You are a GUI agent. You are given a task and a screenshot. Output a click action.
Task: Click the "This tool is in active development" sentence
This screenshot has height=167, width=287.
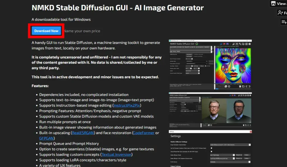pos(95,77)
